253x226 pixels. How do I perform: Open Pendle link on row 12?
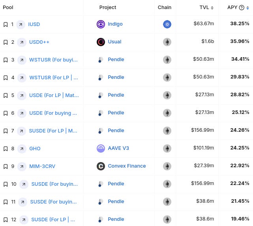pos(116,219)
